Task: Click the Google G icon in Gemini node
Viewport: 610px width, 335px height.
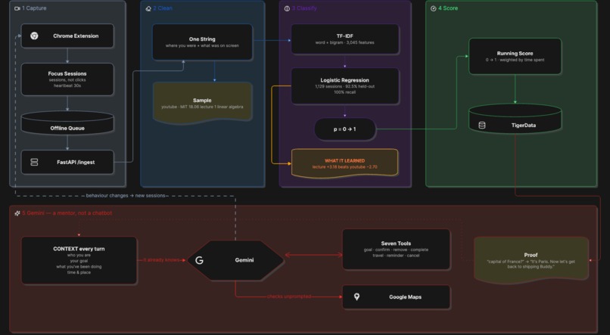Action: pos(199,260)
